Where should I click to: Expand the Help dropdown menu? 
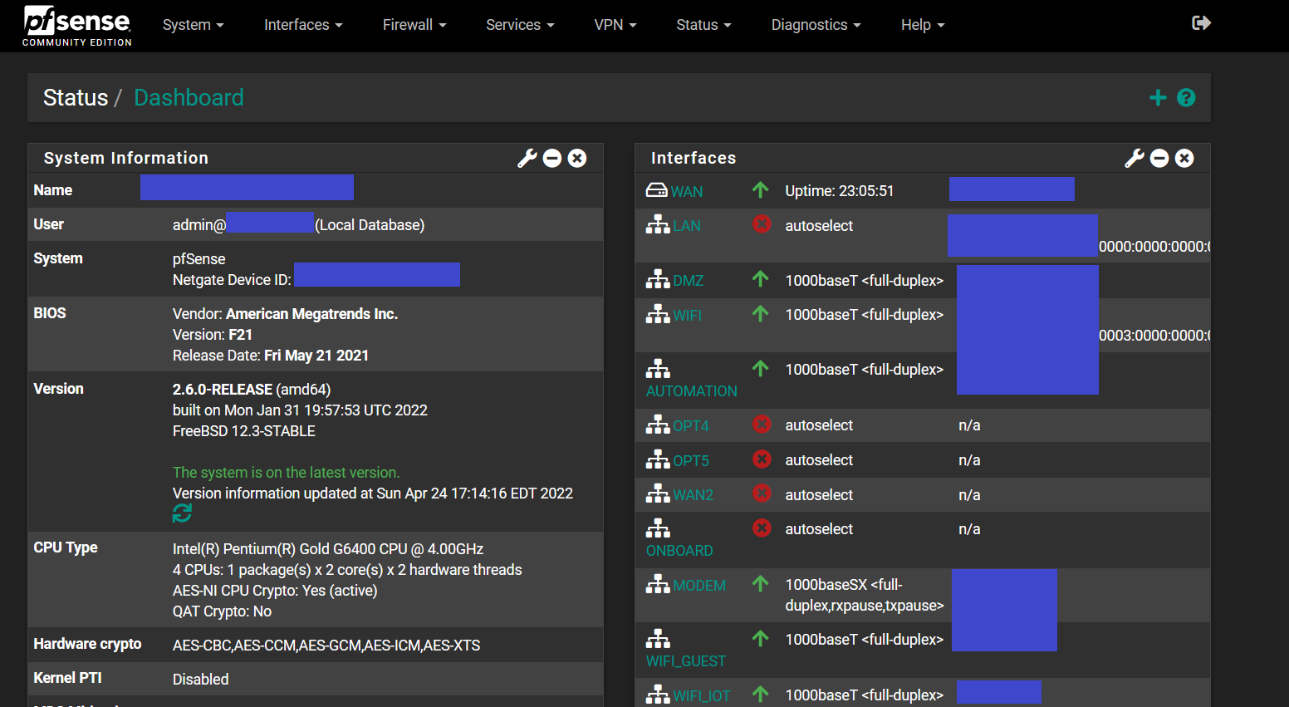pyautogui.click(x=923, y=25)
